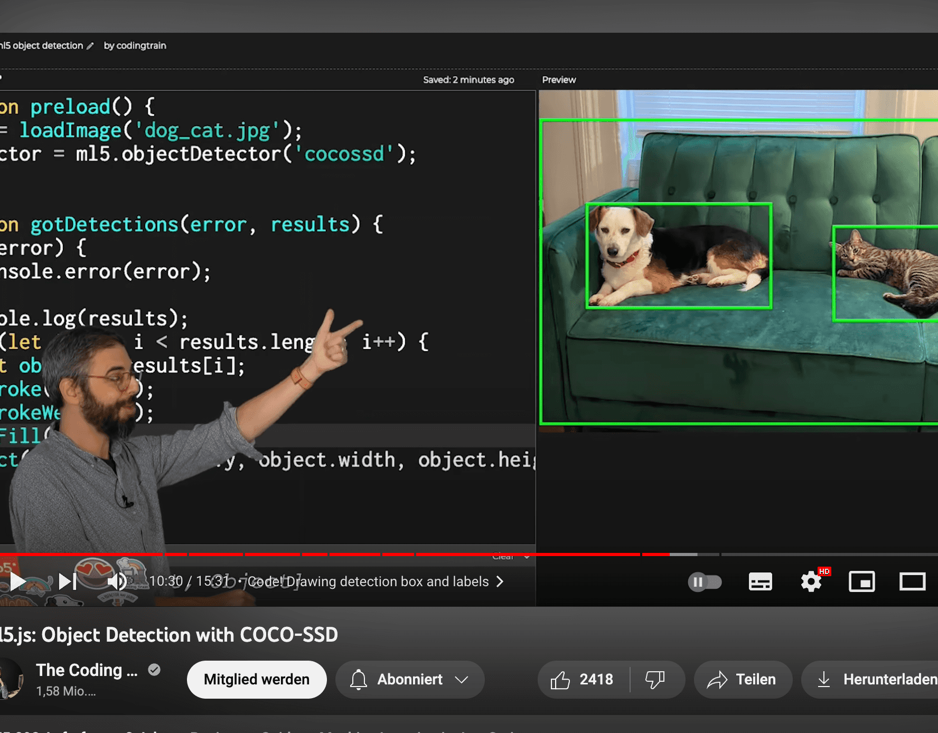Screen dimensions: 938x733
Task: Mute the video volume
Action: (117, 581)
